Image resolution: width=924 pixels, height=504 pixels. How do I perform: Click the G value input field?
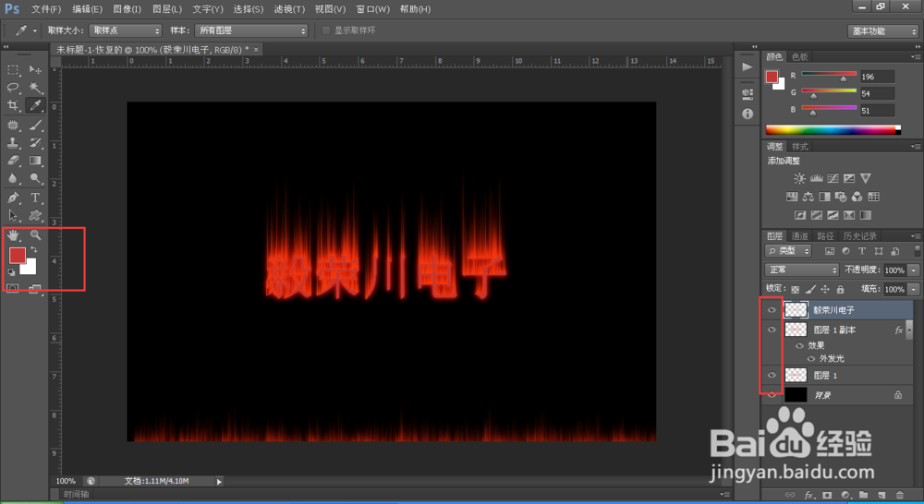[877, 93]
